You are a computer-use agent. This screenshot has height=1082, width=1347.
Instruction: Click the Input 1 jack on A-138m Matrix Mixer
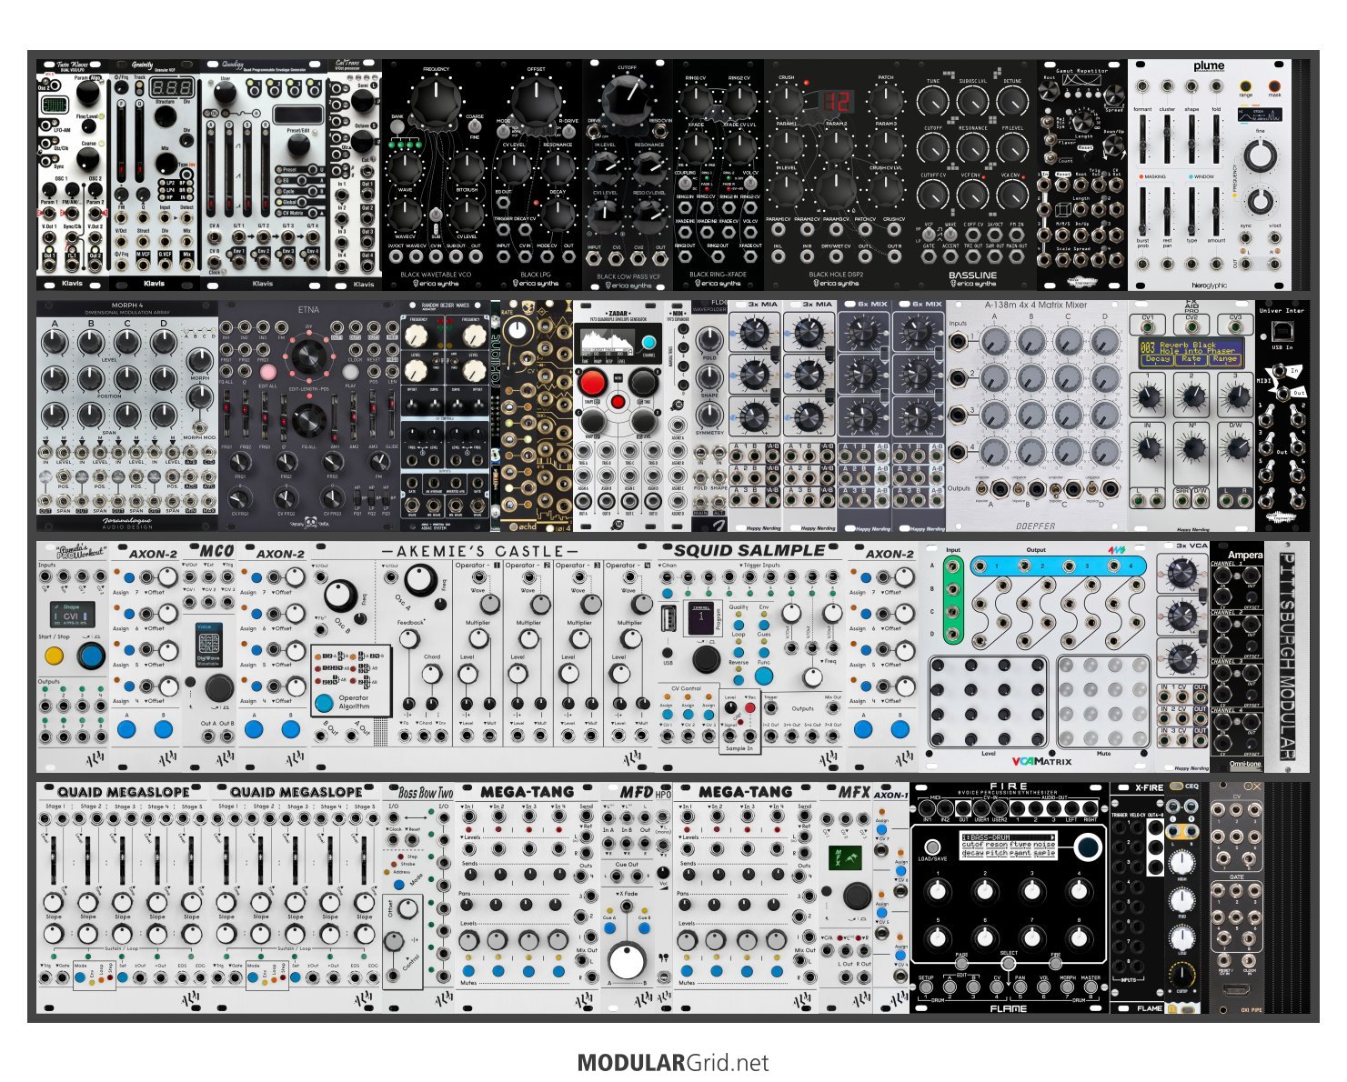click(x=959, y=343)
